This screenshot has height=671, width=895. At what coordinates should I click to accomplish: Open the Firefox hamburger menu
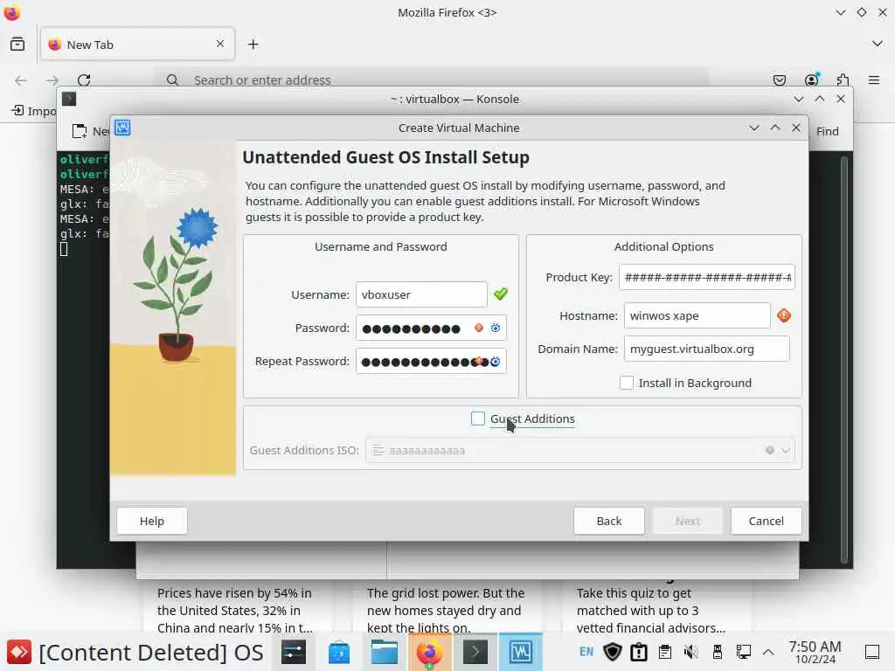click(874, 80)
